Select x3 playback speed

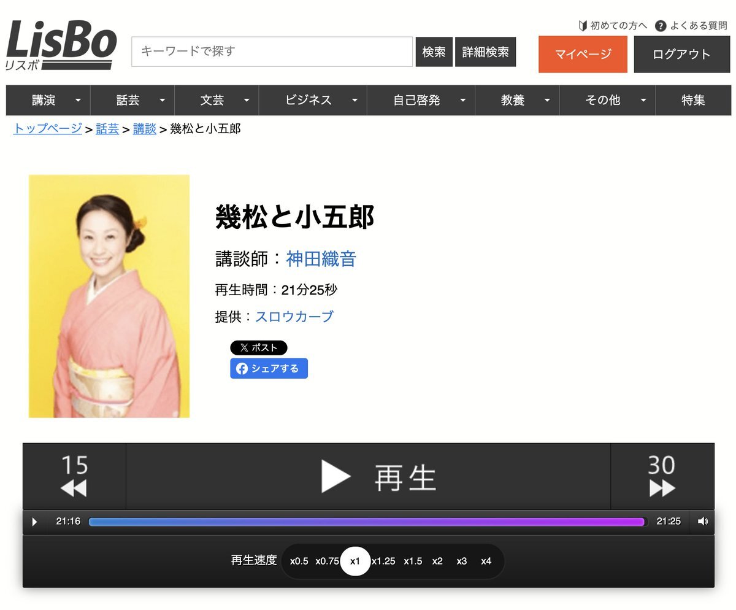(x=462, y=561)
